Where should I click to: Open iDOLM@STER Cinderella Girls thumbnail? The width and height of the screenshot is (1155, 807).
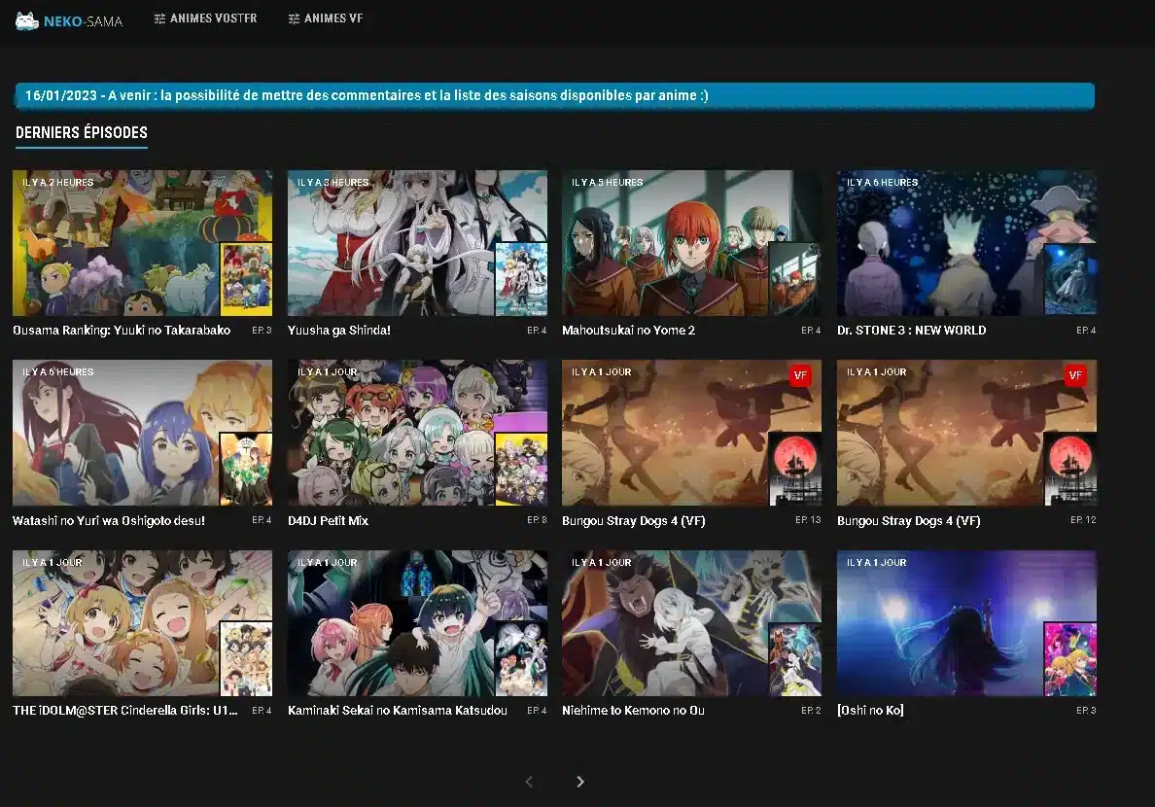(x=142, y=623)
